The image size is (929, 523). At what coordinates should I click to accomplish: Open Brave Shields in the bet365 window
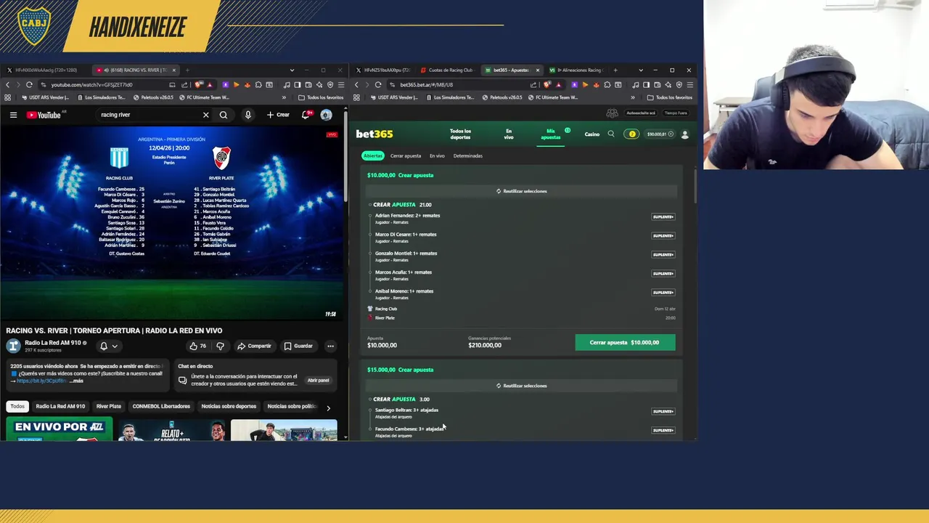tap(547, 84)
